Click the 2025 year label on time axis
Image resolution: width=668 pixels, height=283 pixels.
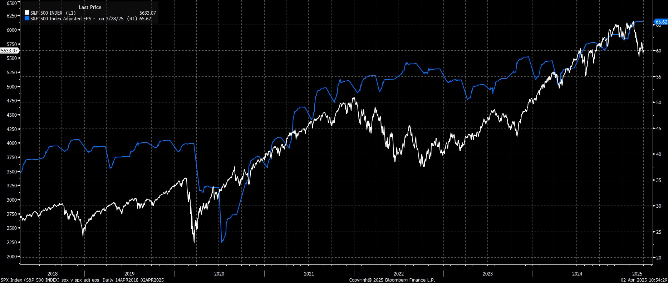click(637, 274)
